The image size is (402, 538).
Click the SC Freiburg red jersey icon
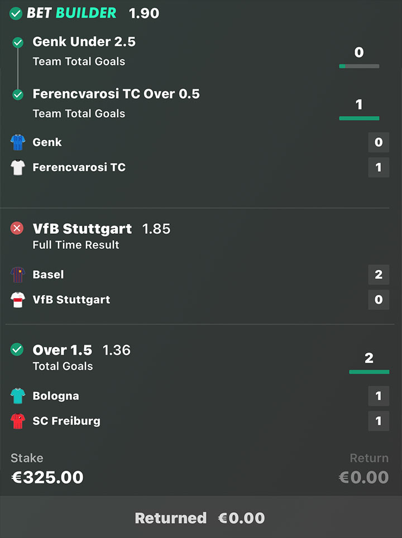point(18,421)
